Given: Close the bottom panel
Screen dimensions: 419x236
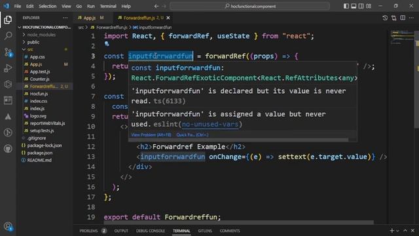Looking at the screenshot, I should 412,231.
